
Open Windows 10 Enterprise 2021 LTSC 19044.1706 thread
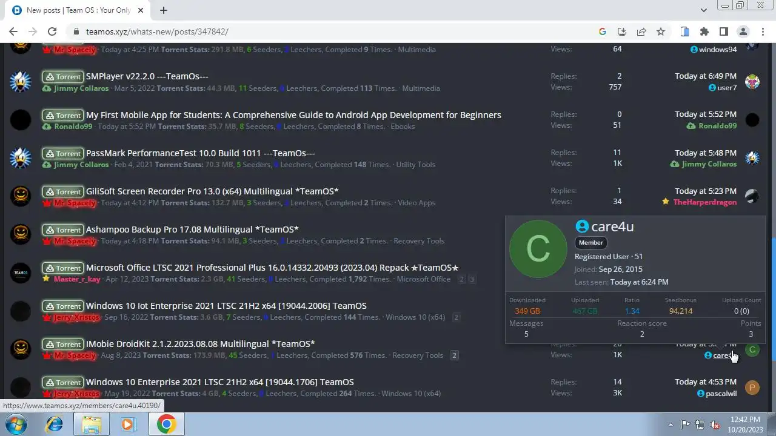(220, 381)
